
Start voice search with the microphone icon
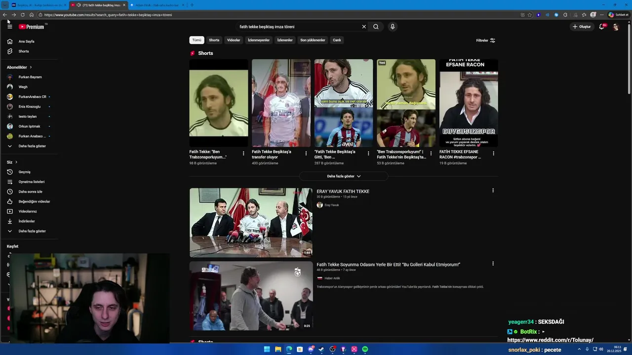[393, 27]
